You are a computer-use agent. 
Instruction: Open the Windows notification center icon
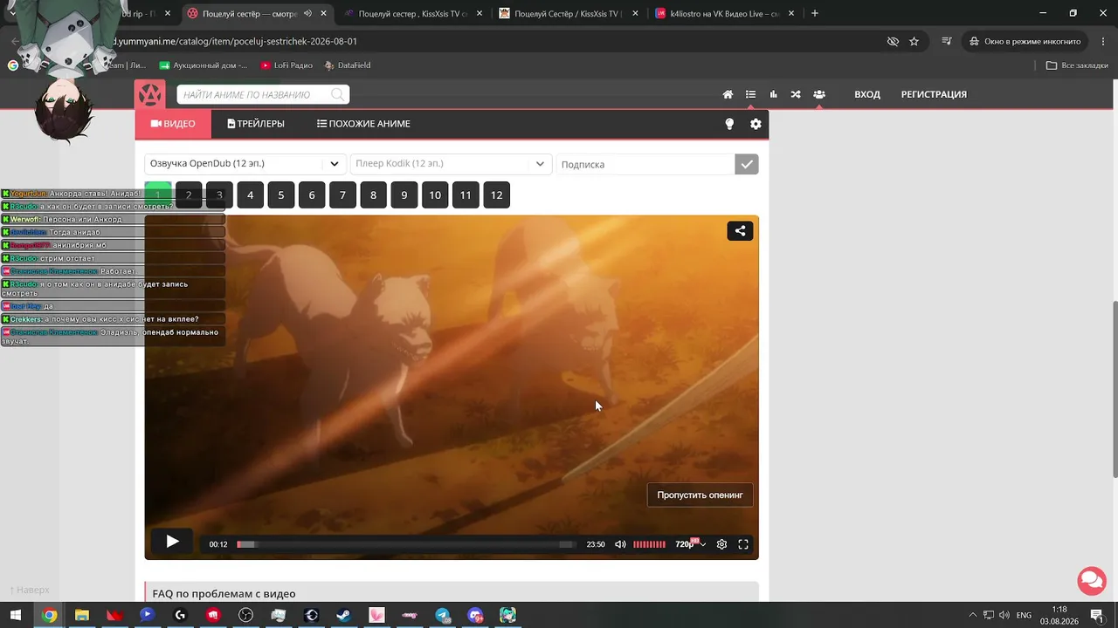pyautogui.click(x=1096, y=615)
